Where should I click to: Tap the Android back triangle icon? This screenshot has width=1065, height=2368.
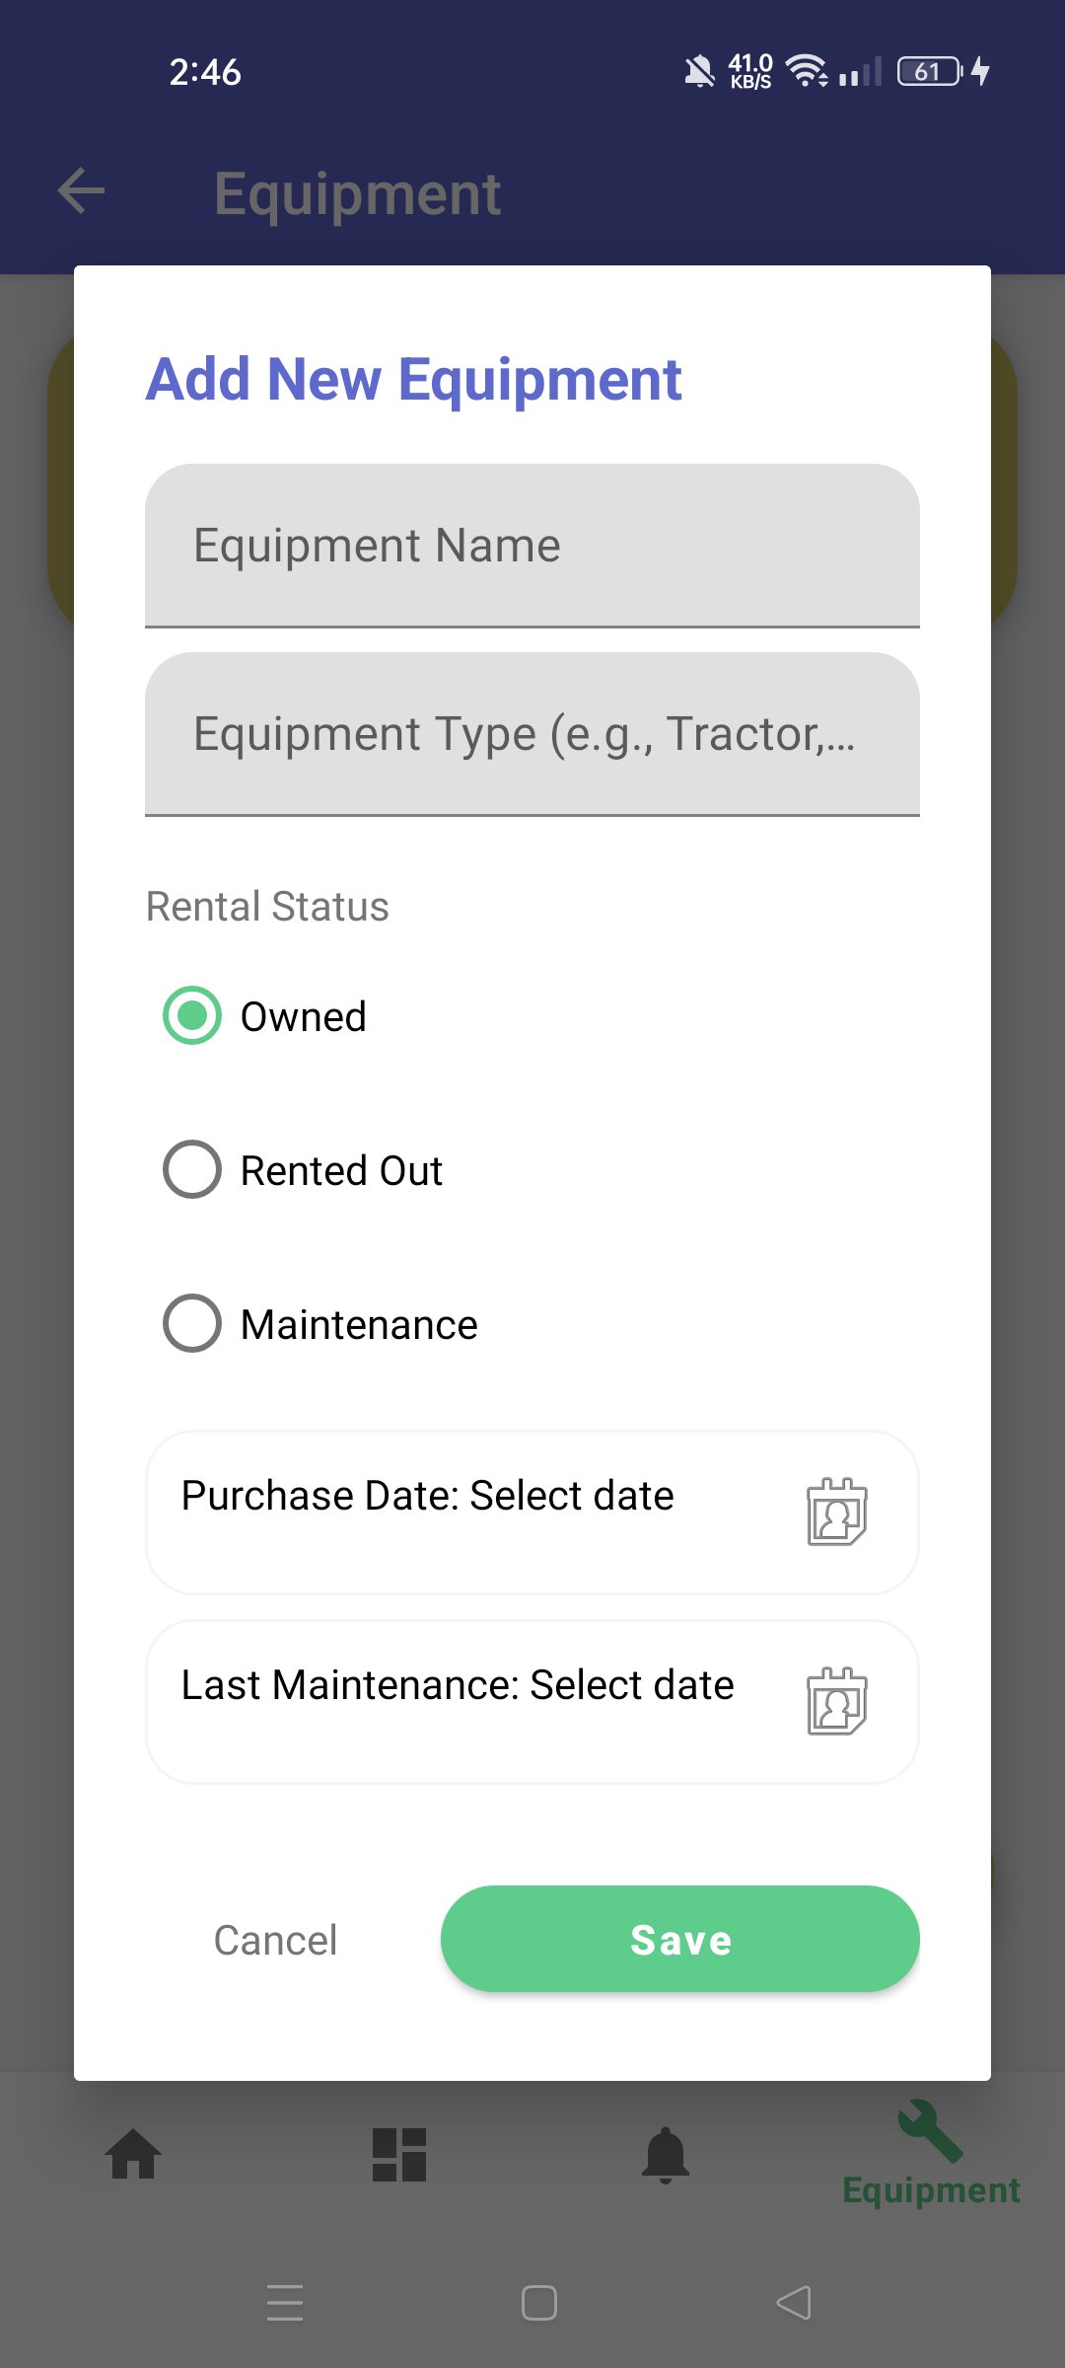794,2303
